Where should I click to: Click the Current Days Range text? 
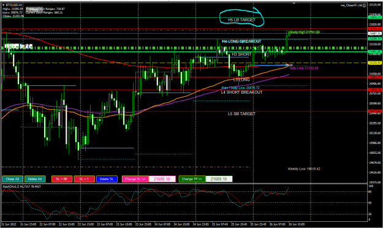click(44, 12)
